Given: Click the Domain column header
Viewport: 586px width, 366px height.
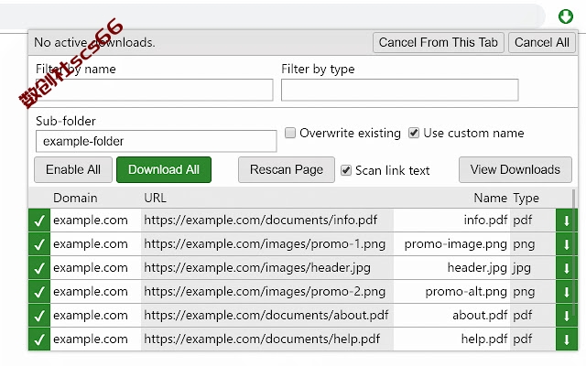Looking at the screenshot, I should [x=75, y=198].
